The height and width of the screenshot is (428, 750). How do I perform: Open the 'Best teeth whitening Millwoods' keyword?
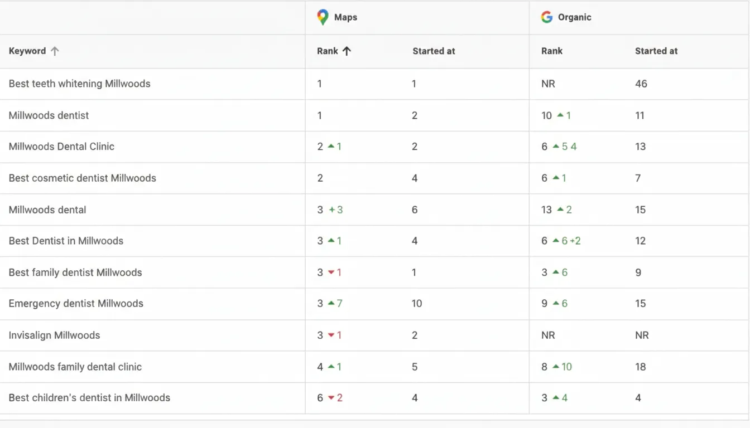(79, 84)
